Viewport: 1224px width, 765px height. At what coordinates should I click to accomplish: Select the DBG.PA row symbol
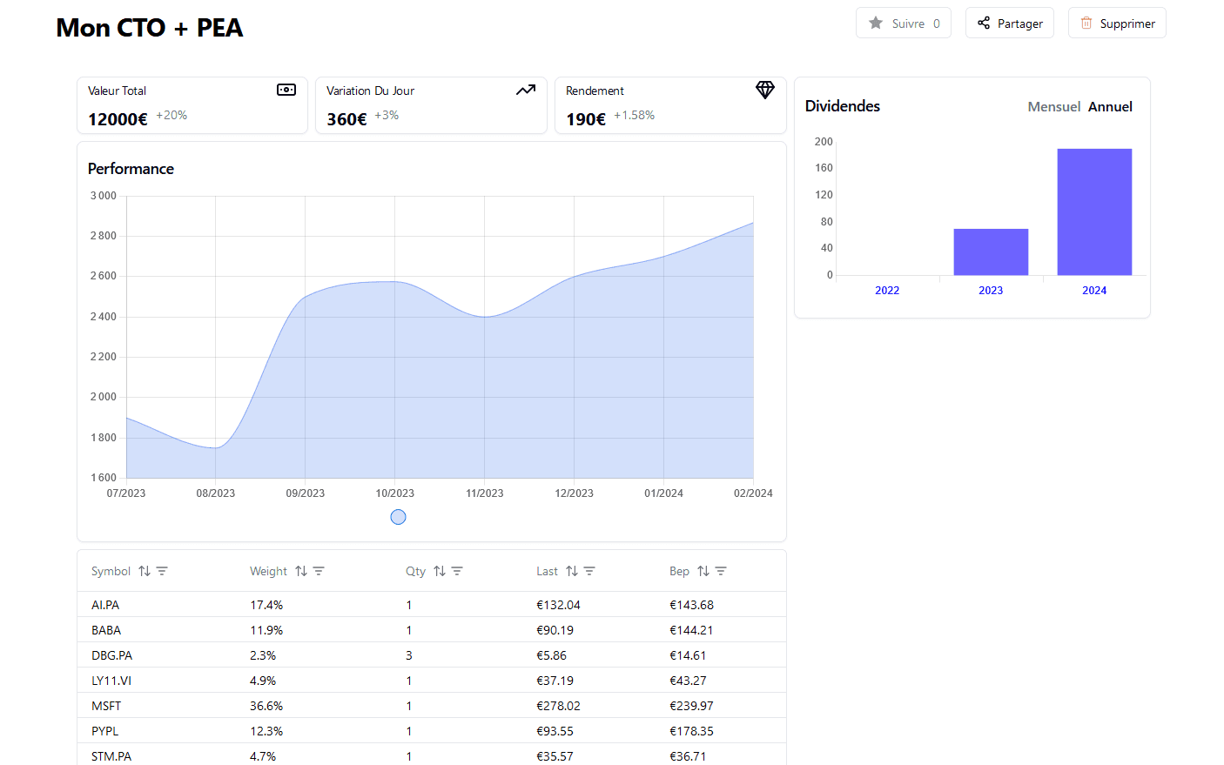click(111, 655)
